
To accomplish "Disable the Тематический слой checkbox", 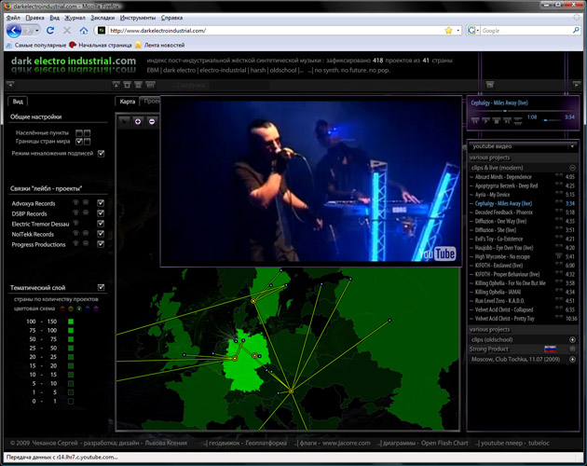I will pos(101,287).
